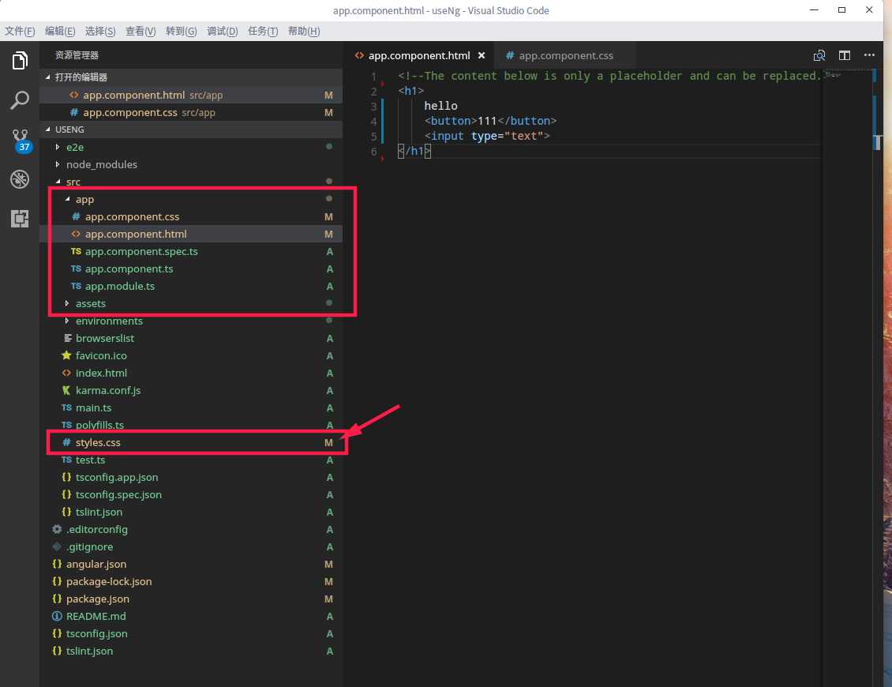Select the app.component.html editor tab
The width and height of the screenshot is (892, 687).
click(x=419, y=55)
